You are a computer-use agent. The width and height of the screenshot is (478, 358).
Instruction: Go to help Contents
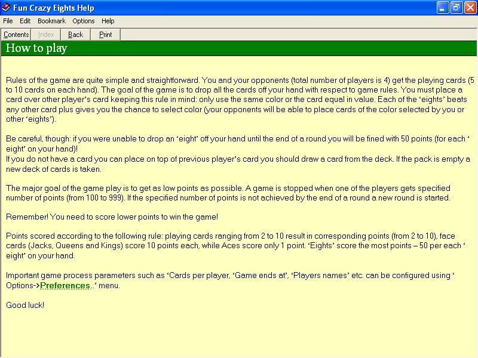tap(16, 35)
